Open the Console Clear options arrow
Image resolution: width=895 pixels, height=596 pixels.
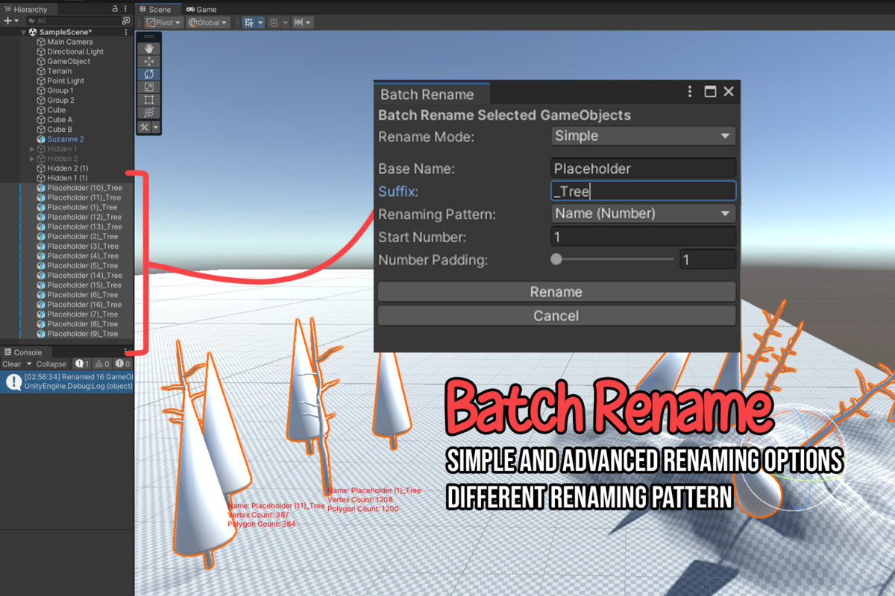[x=29, y=364]
